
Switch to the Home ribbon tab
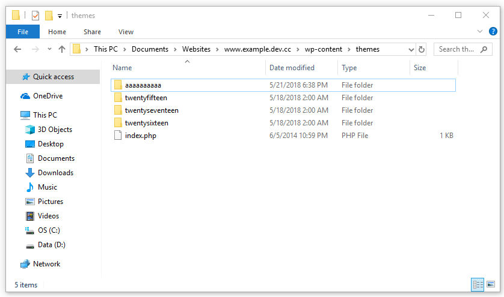57,32
